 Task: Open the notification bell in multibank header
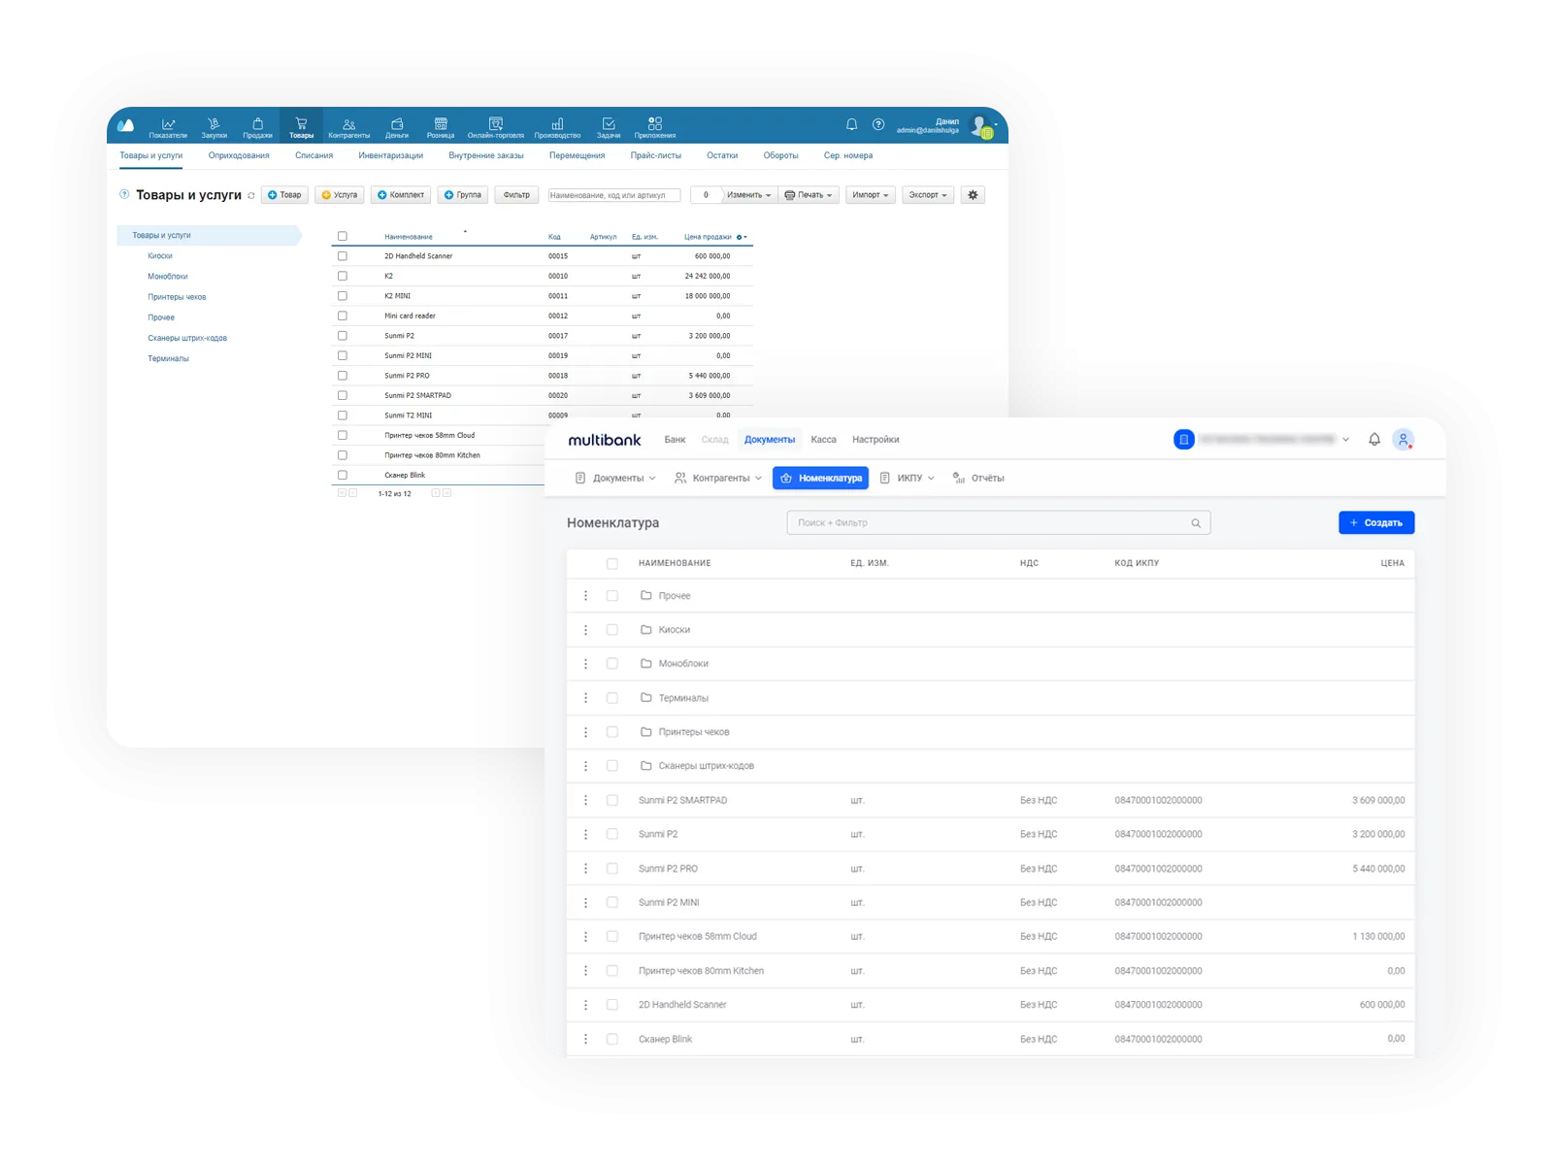(1374, 440)
